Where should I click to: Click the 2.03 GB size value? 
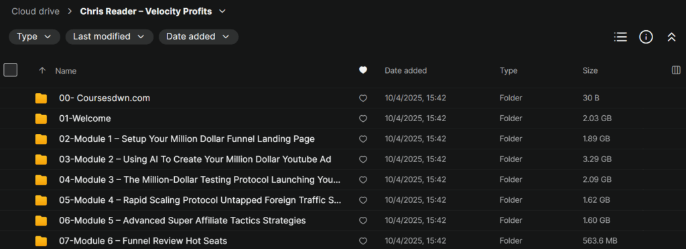point(597,119)
